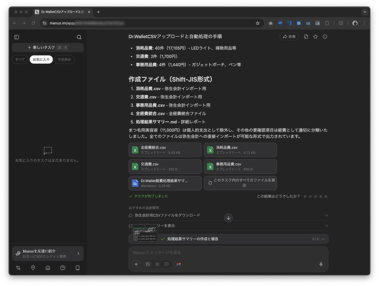
Task: Open the Dr.Wallet経費処理結果サマ... markdown file
Action: point(165,183)
